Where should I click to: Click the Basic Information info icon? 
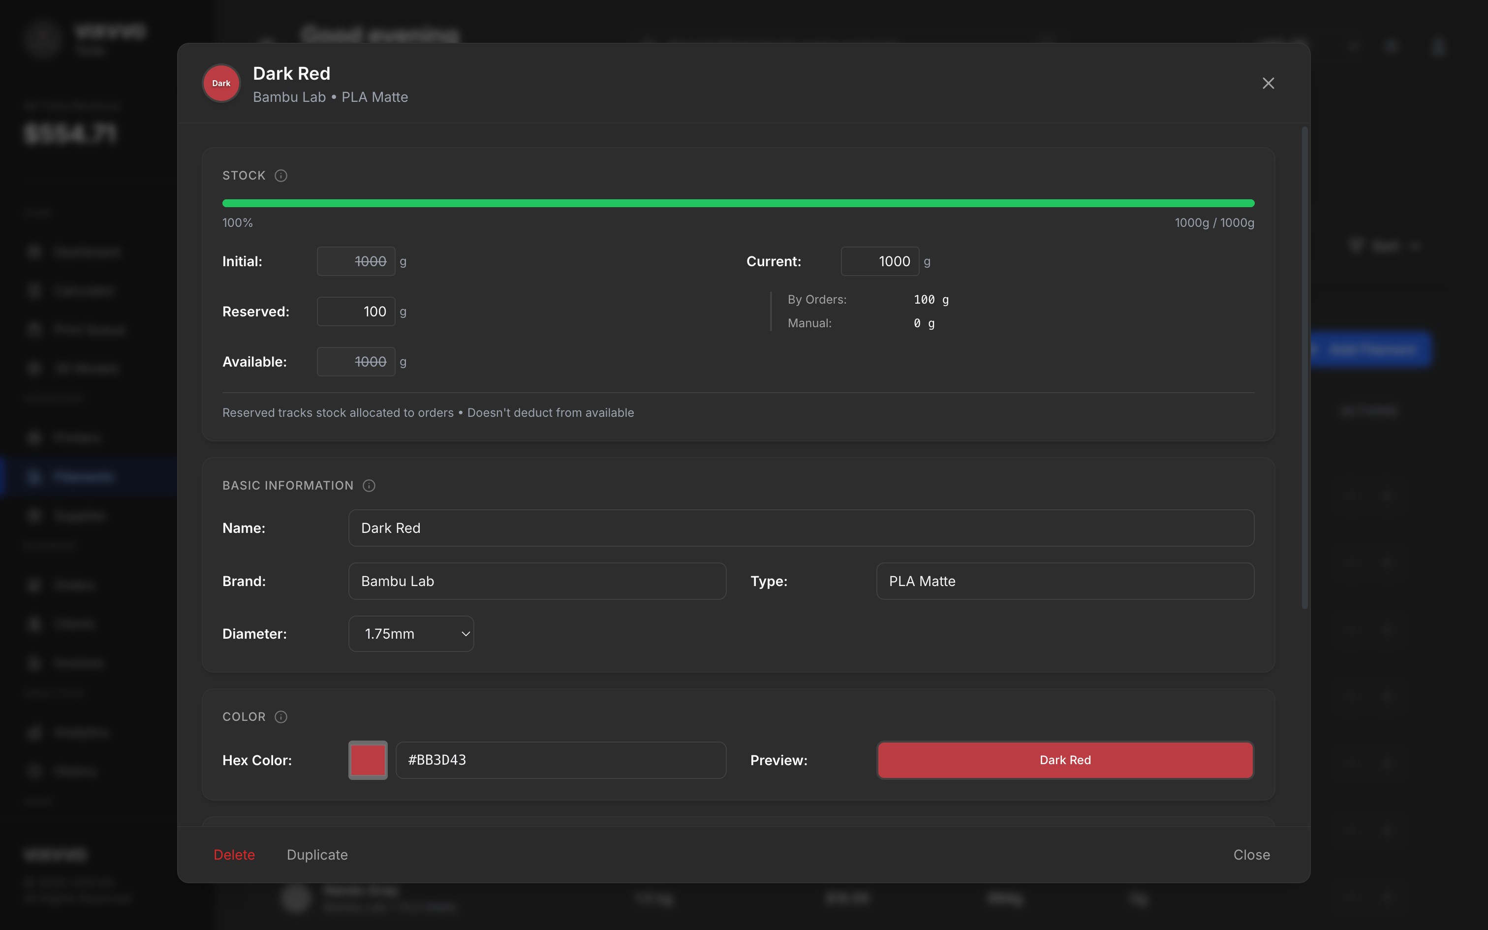pos(369,486)
